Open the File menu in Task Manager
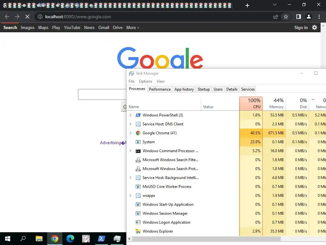 131,81
